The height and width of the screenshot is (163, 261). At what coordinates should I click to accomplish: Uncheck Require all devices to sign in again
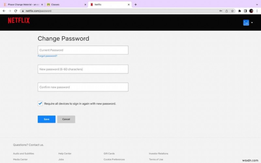[x=40, y=103]
